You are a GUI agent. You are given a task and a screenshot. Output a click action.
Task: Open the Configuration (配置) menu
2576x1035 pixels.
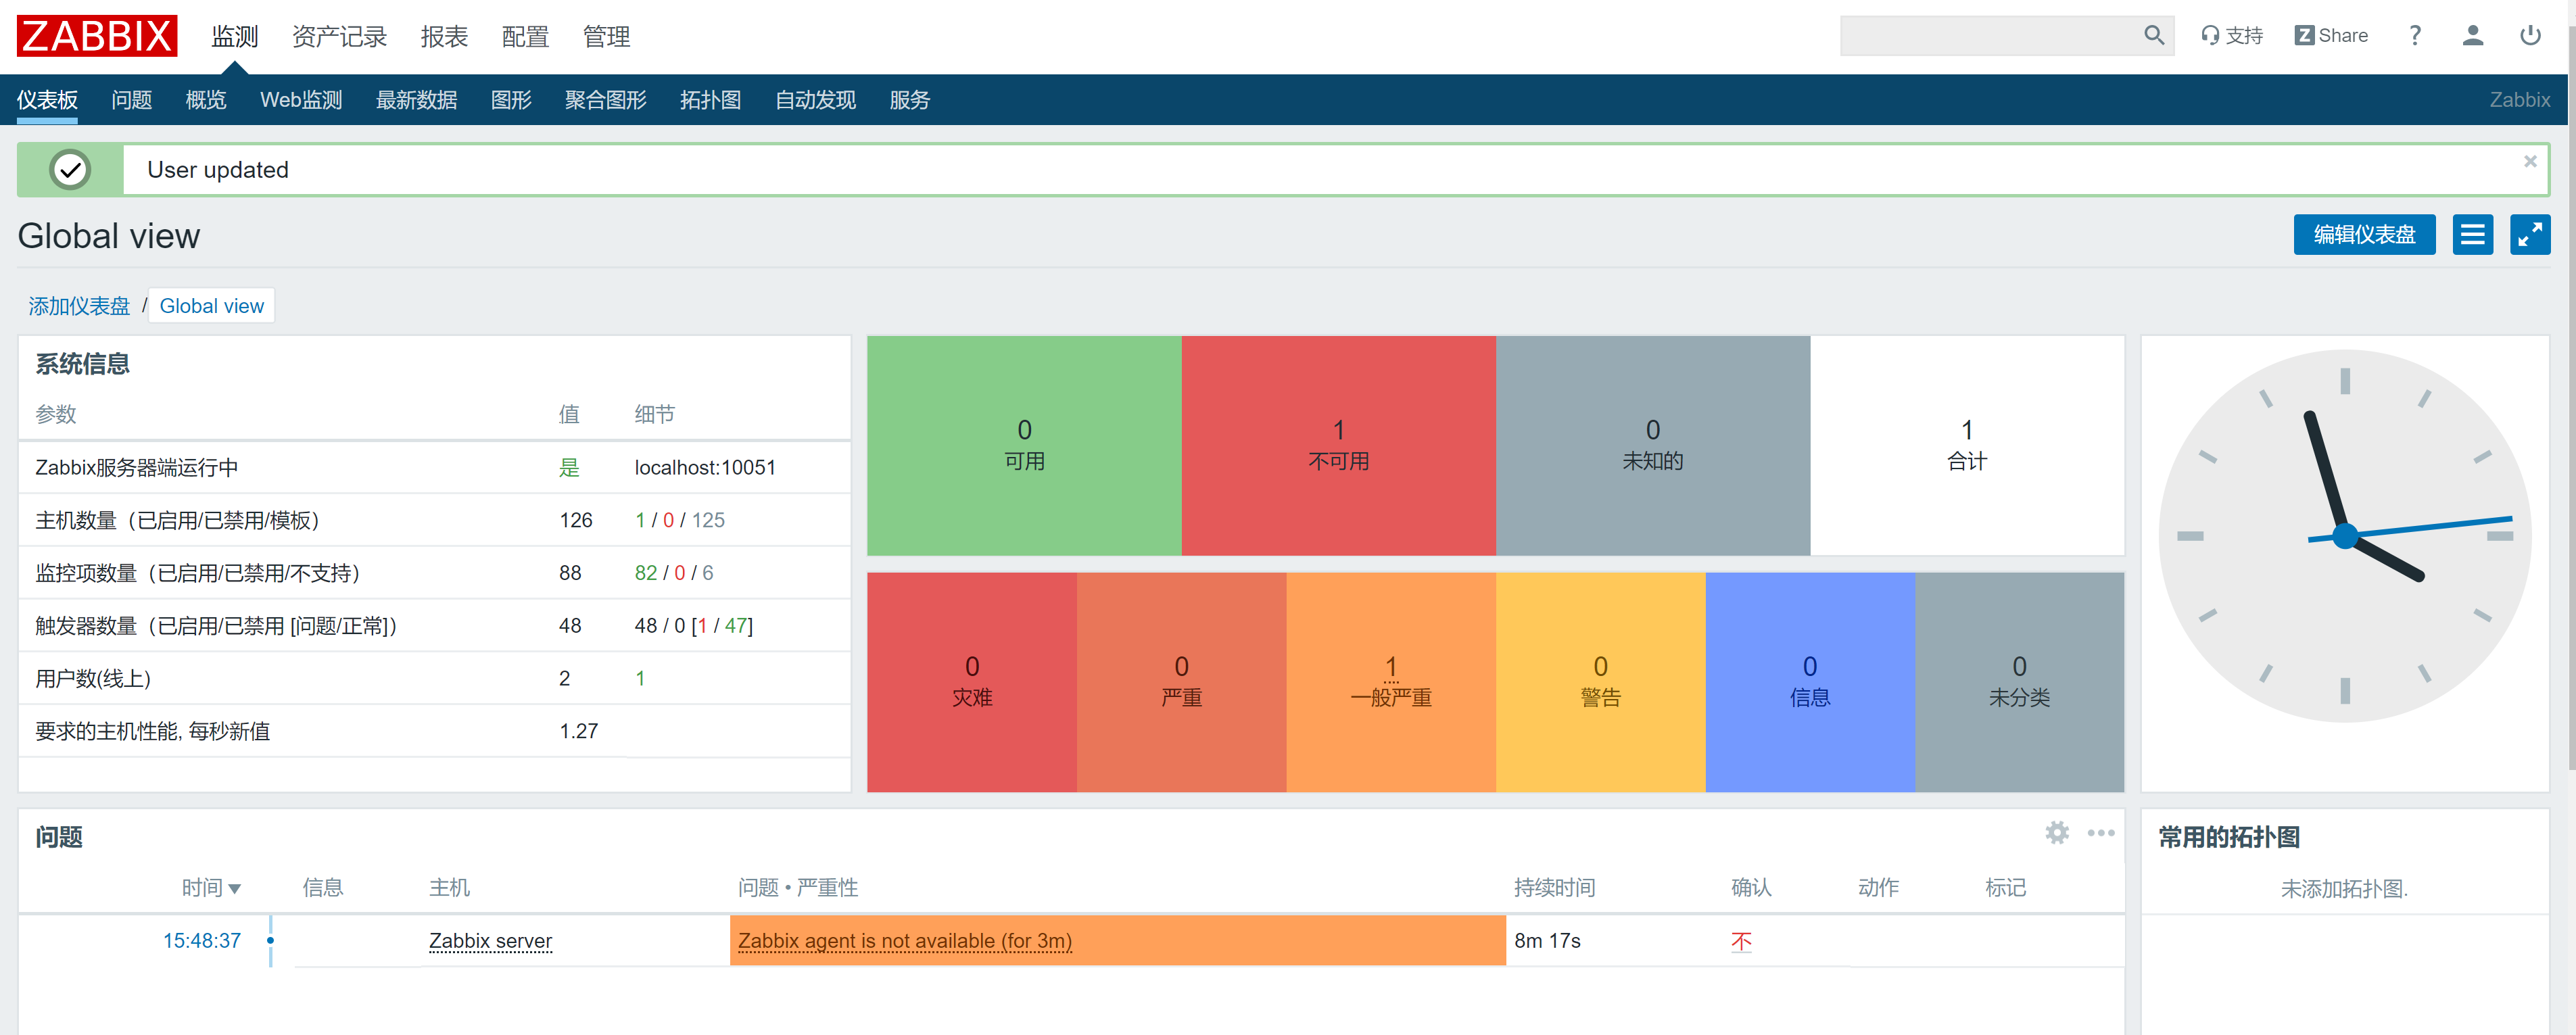[525, 37]
